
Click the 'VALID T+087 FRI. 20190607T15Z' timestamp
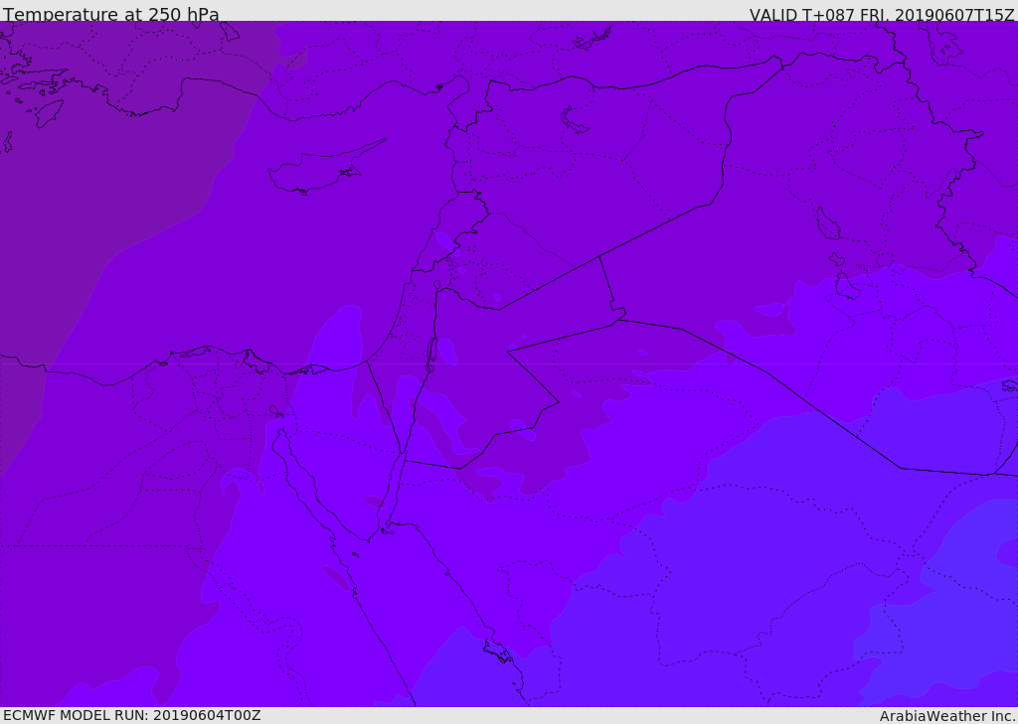[x=882, y=14]
